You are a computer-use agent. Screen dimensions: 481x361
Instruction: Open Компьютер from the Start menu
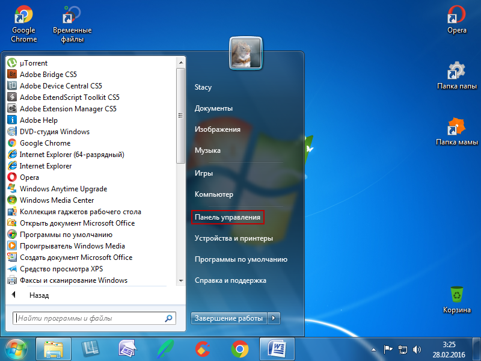point(214,194)
